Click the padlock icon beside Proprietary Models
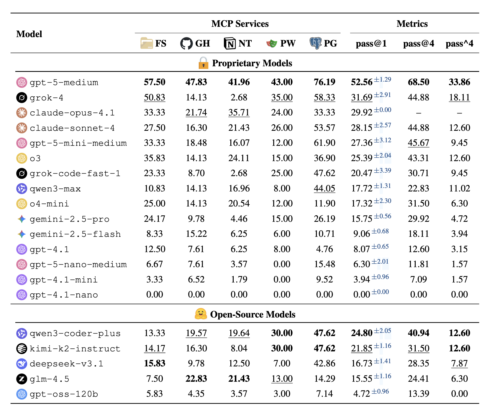Viewport: 495px width, 410px height. pyautogui.click(x=203, y=63)
